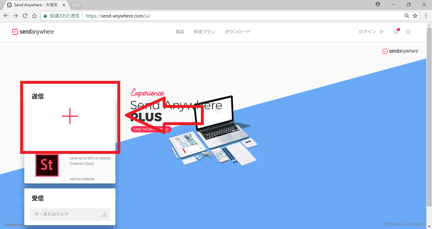
Task: Click the download icon in receive field
Action: [x=104, y=214]
